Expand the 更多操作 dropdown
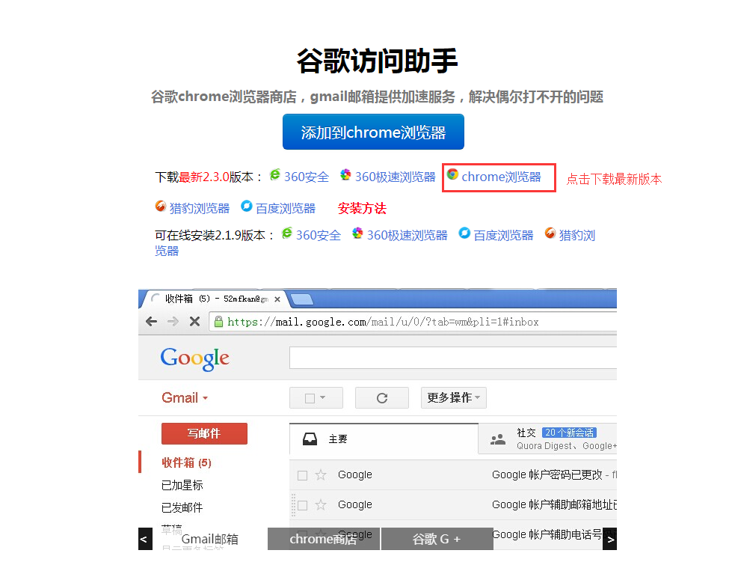 453,397
